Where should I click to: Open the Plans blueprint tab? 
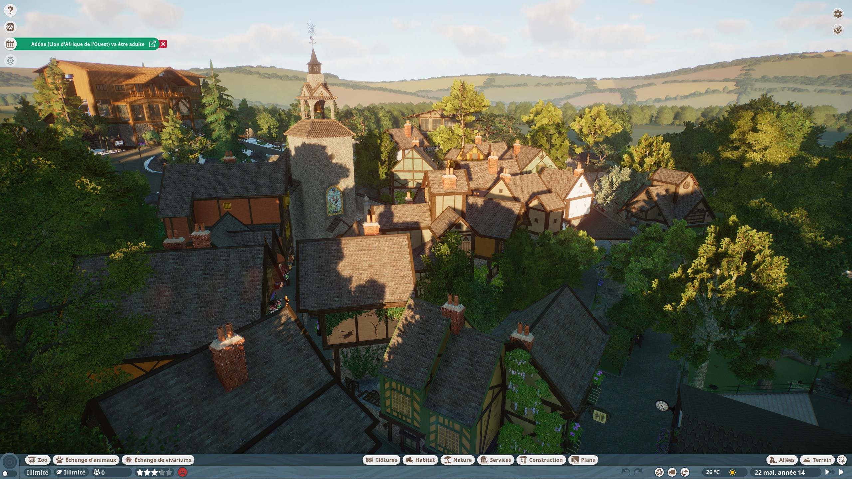pyautogui.click(x=583, y=460)
